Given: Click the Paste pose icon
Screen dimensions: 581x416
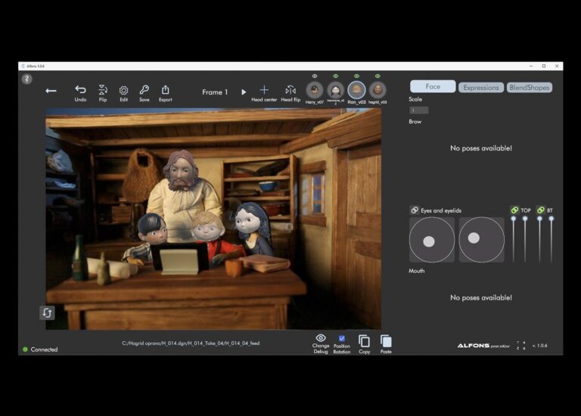Looking at the screenshot, I should (386, 341).
